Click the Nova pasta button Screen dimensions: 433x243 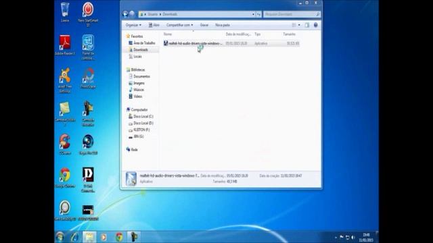223,25
